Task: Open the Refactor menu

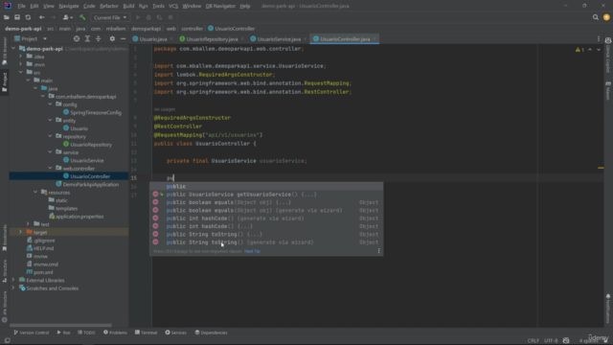Action: tap(109, 6)
